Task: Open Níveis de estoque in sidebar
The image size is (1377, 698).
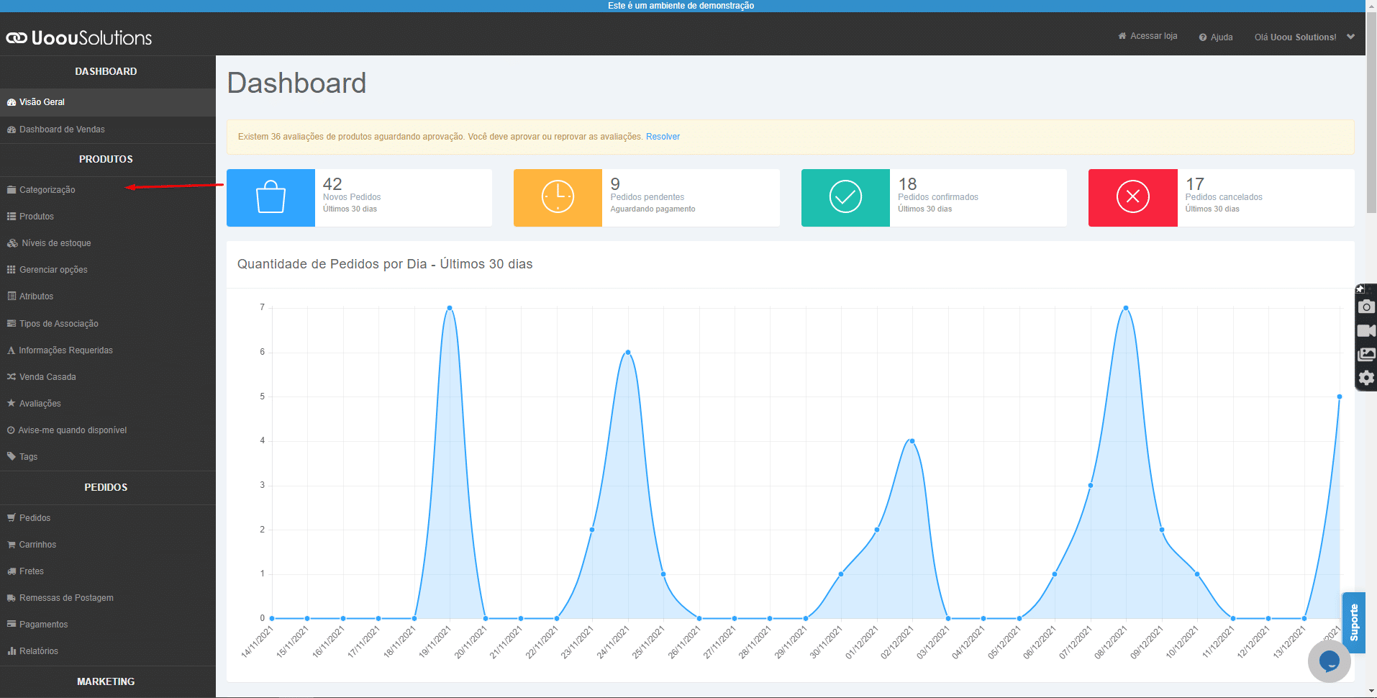Action: [56, 243]
